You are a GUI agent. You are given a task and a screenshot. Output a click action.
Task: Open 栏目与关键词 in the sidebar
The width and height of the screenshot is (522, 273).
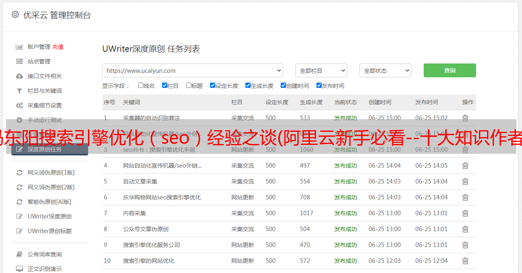tap(45, 91)
